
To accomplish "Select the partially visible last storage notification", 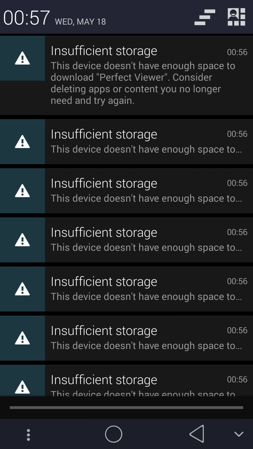I will (126, 381).
